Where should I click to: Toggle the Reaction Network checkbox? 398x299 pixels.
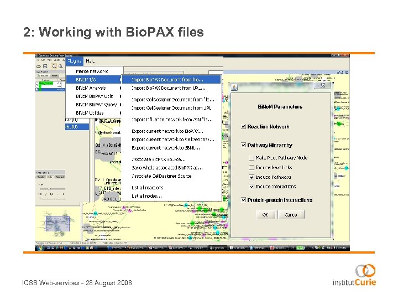[243, 126]
